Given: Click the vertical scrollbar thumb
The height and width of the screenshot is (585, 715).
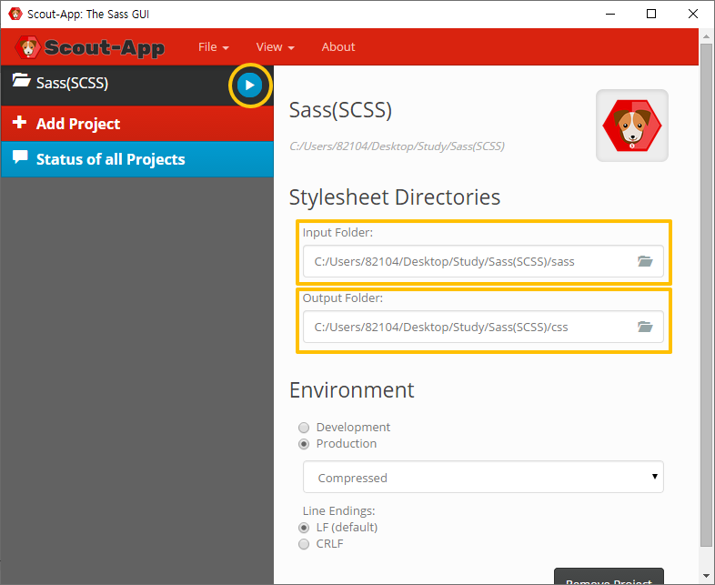Looking at the screenshot, I should (706, 295).
